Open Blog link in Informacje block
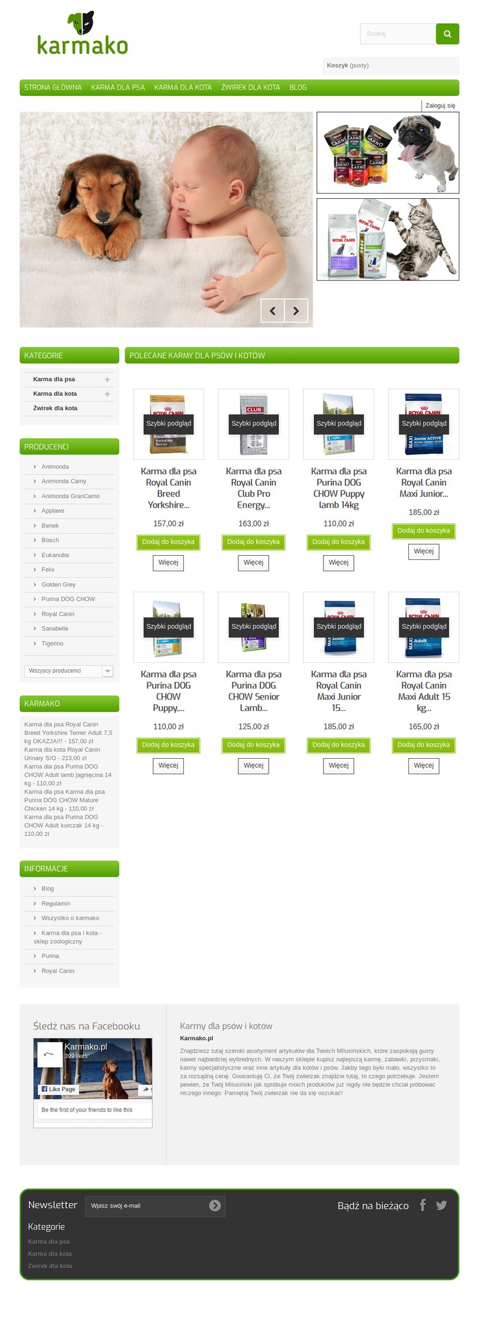 pos(47,889)
